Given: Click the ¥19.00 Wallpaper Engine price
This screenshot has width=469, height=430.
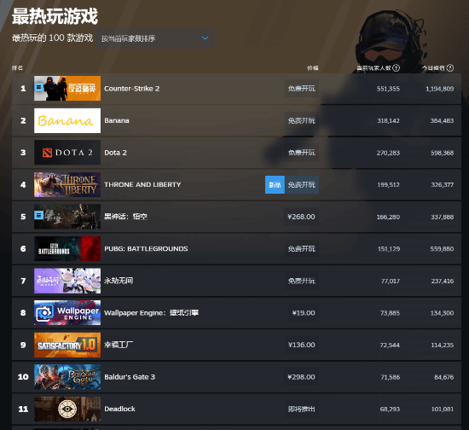Looking at the screenshot, I should 304,313.
